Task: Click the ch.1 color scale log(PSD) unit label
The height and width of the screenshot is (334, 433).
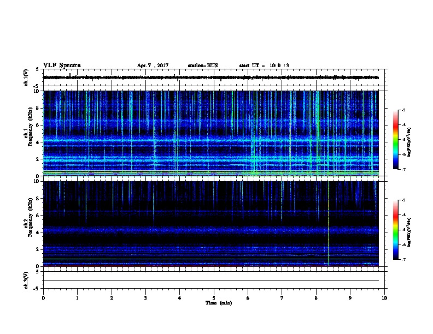Action: 409,142
